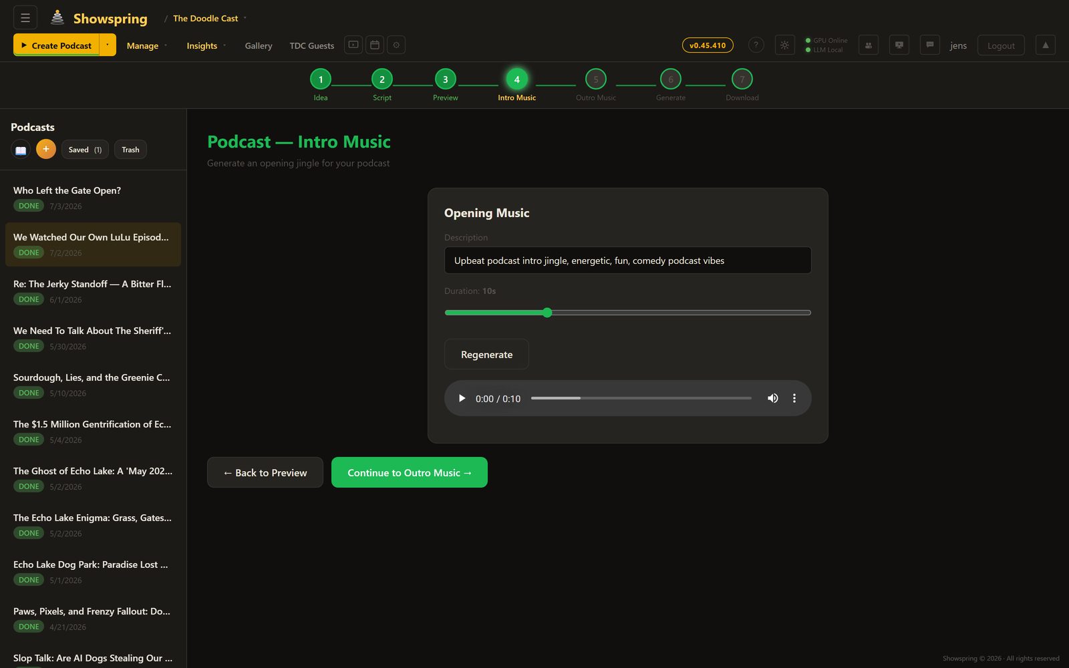Open the calendar icon in toolbar

point(375,45)
